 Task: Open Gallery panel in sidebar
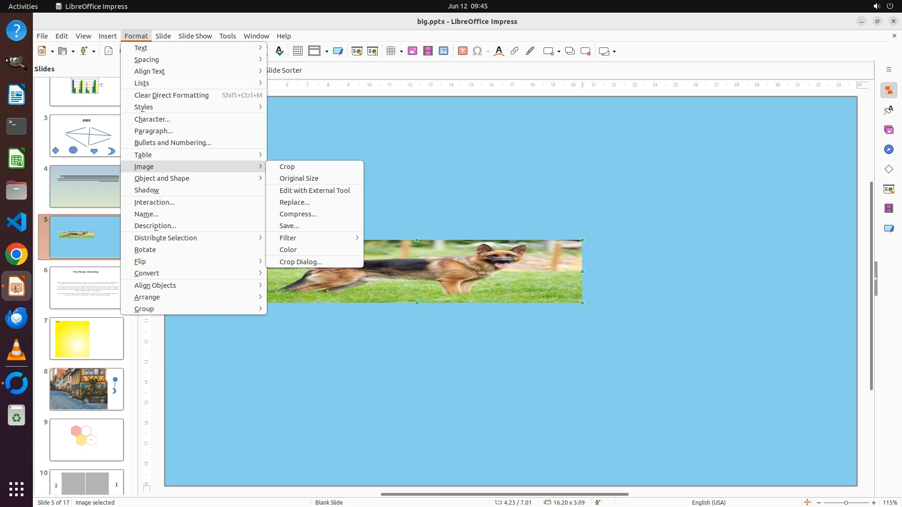[x=888, y=130]
